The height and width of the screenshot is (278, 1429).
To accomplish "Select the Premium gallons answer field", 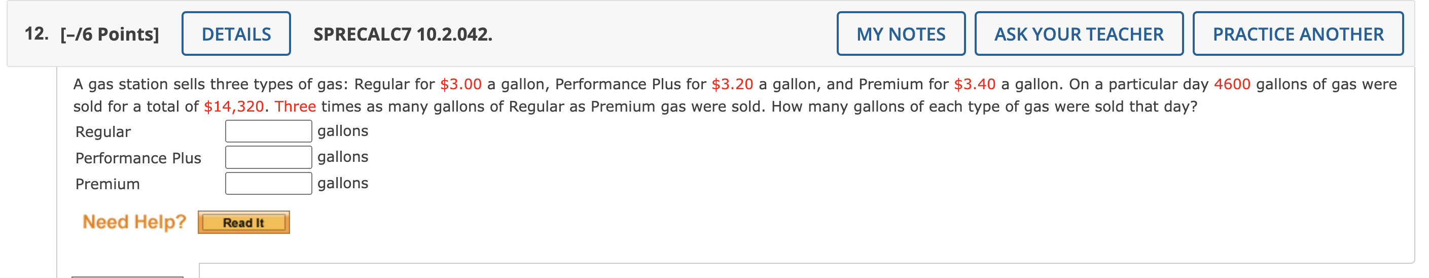I will point(268,184).
